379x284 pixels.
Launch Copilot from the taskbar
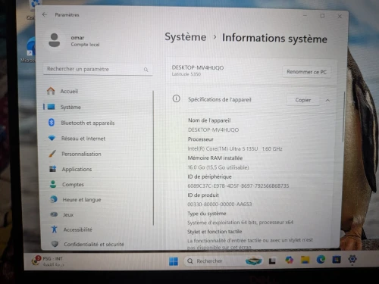(x=289, y=260)
